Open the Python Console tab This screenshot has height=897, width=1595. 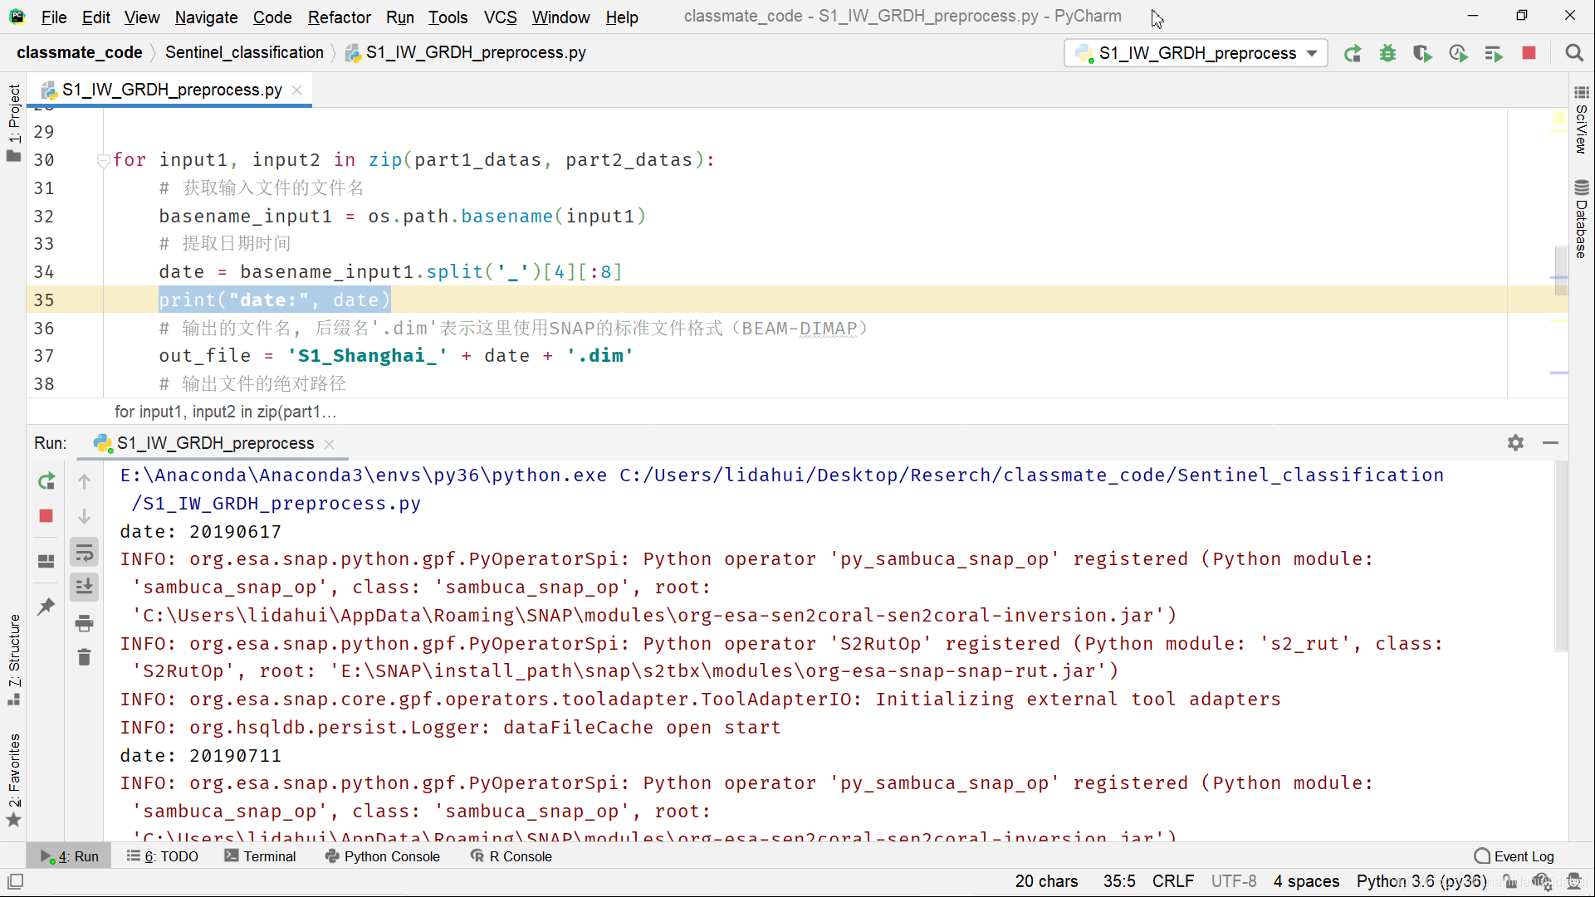pyautogui.click(x=382, y=856)
